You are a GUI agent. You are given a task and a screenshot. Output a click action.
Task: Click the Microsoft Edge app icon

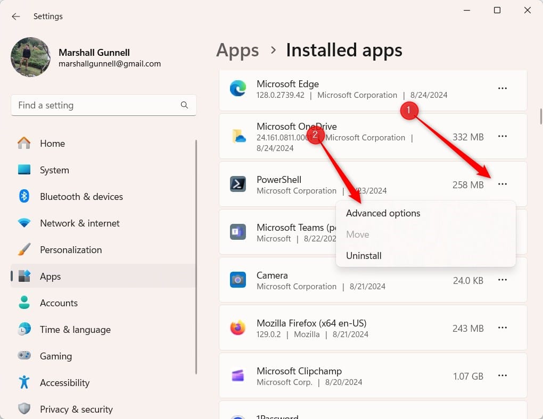click(x=238, y=89)
